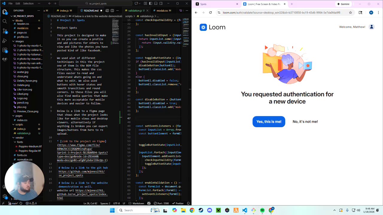Open preview to the side for README.md
Viewport: 383px width, 215px height.
click(x=107, y=10)
